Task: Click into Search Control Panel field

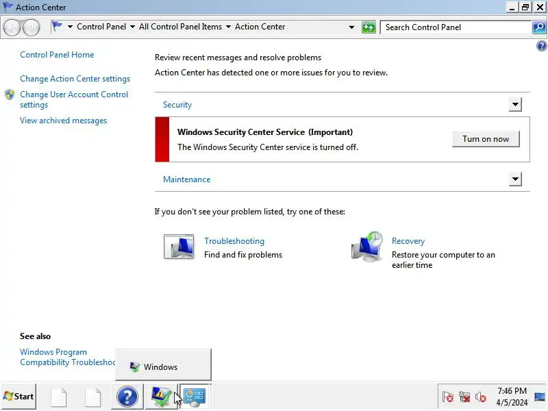Action: pos(456,27)
